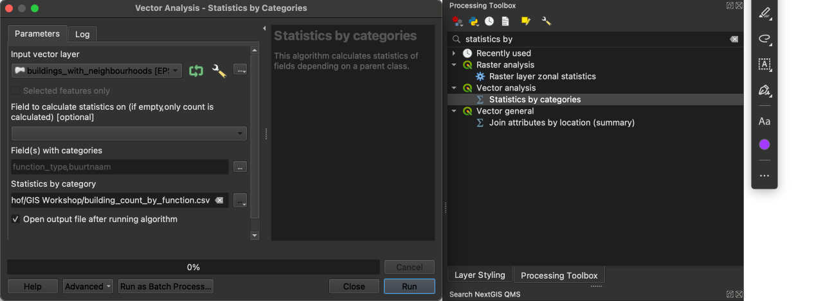Clear the toolbox search text
Screen dimensions: 823x301
tap(734, 39)
